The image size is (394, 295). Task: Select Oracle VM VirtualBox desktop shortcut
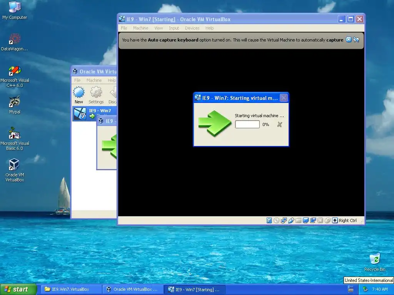15,170
